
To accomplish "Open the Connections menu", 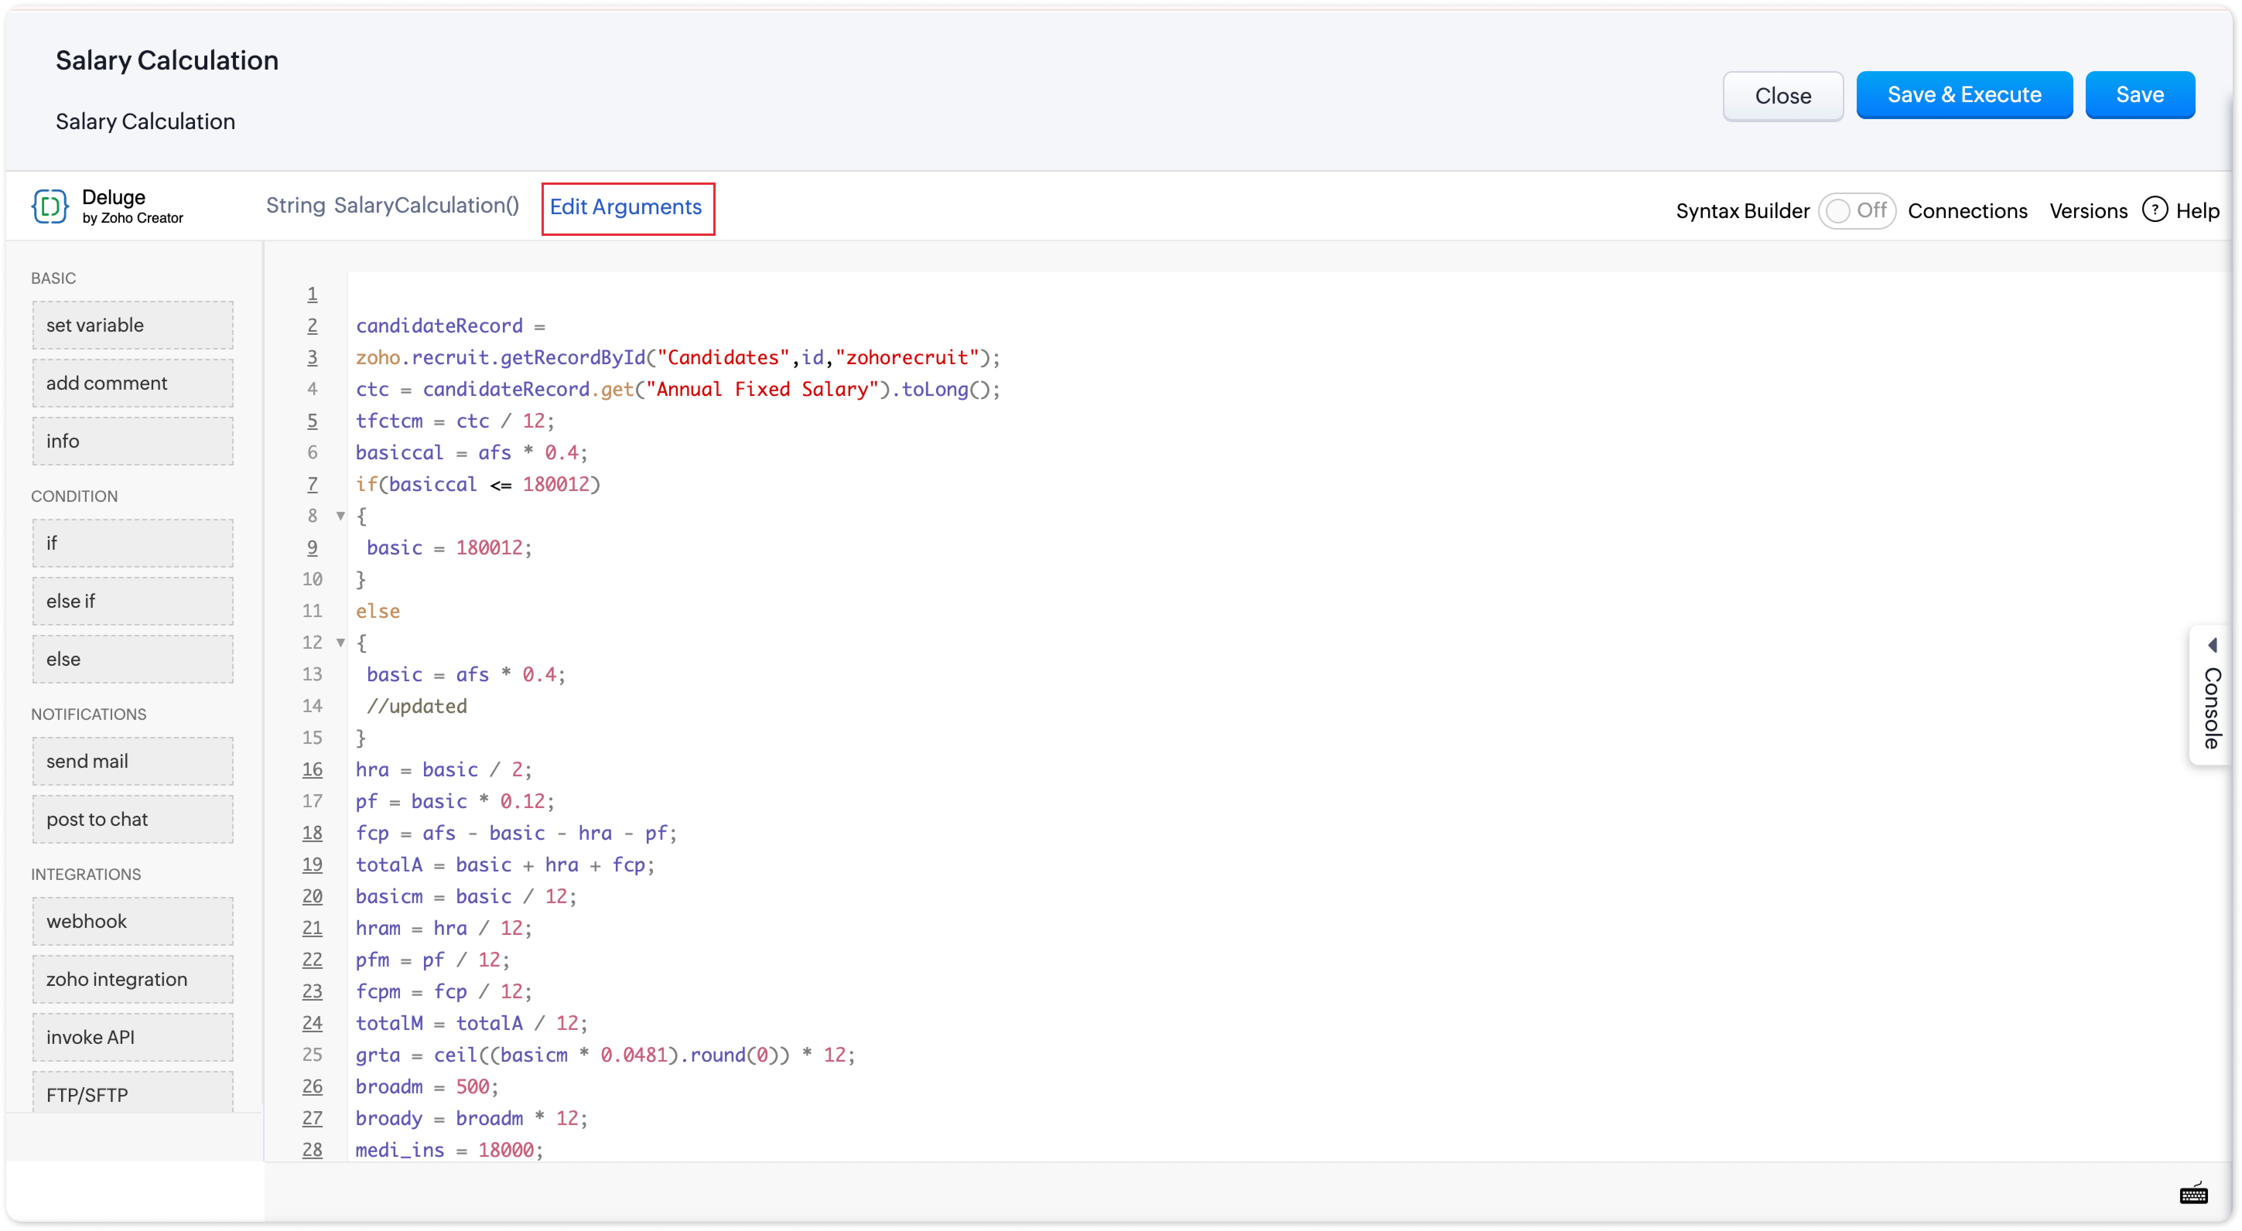I will point(1967,211).
